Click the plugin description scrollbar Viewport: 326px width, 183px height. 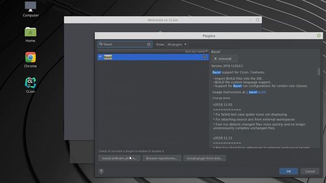point(319,72)
